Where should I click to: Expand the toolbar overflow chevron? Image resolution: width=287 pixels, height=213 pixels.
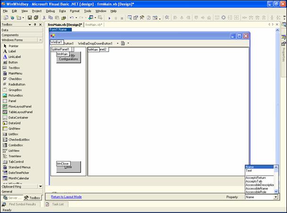284,18
